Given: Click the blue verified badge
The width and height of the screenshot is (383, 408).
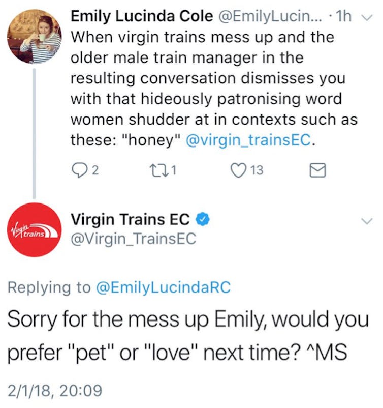Looking at the screenshot, I should click(201, 220).
